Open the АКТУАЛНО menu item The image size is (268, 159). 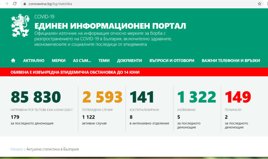pyautogui.click(x=33, y=60)
